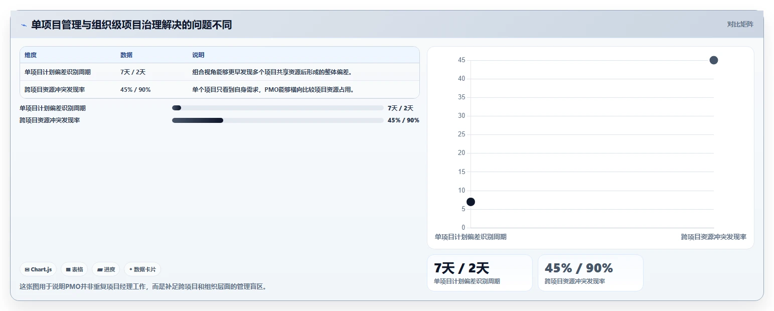
Task: Click chart x-axis label 跨项目资源冲突发现率
Action: coord(713,237)
